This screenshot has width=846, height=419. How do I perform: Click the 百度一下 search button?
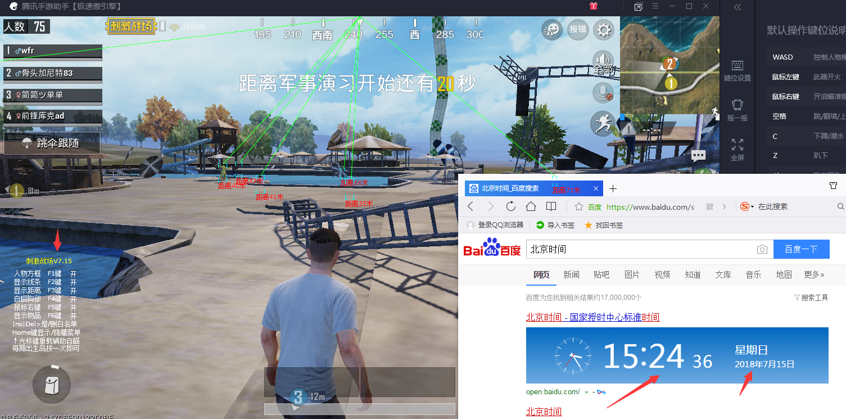point(802,249)
